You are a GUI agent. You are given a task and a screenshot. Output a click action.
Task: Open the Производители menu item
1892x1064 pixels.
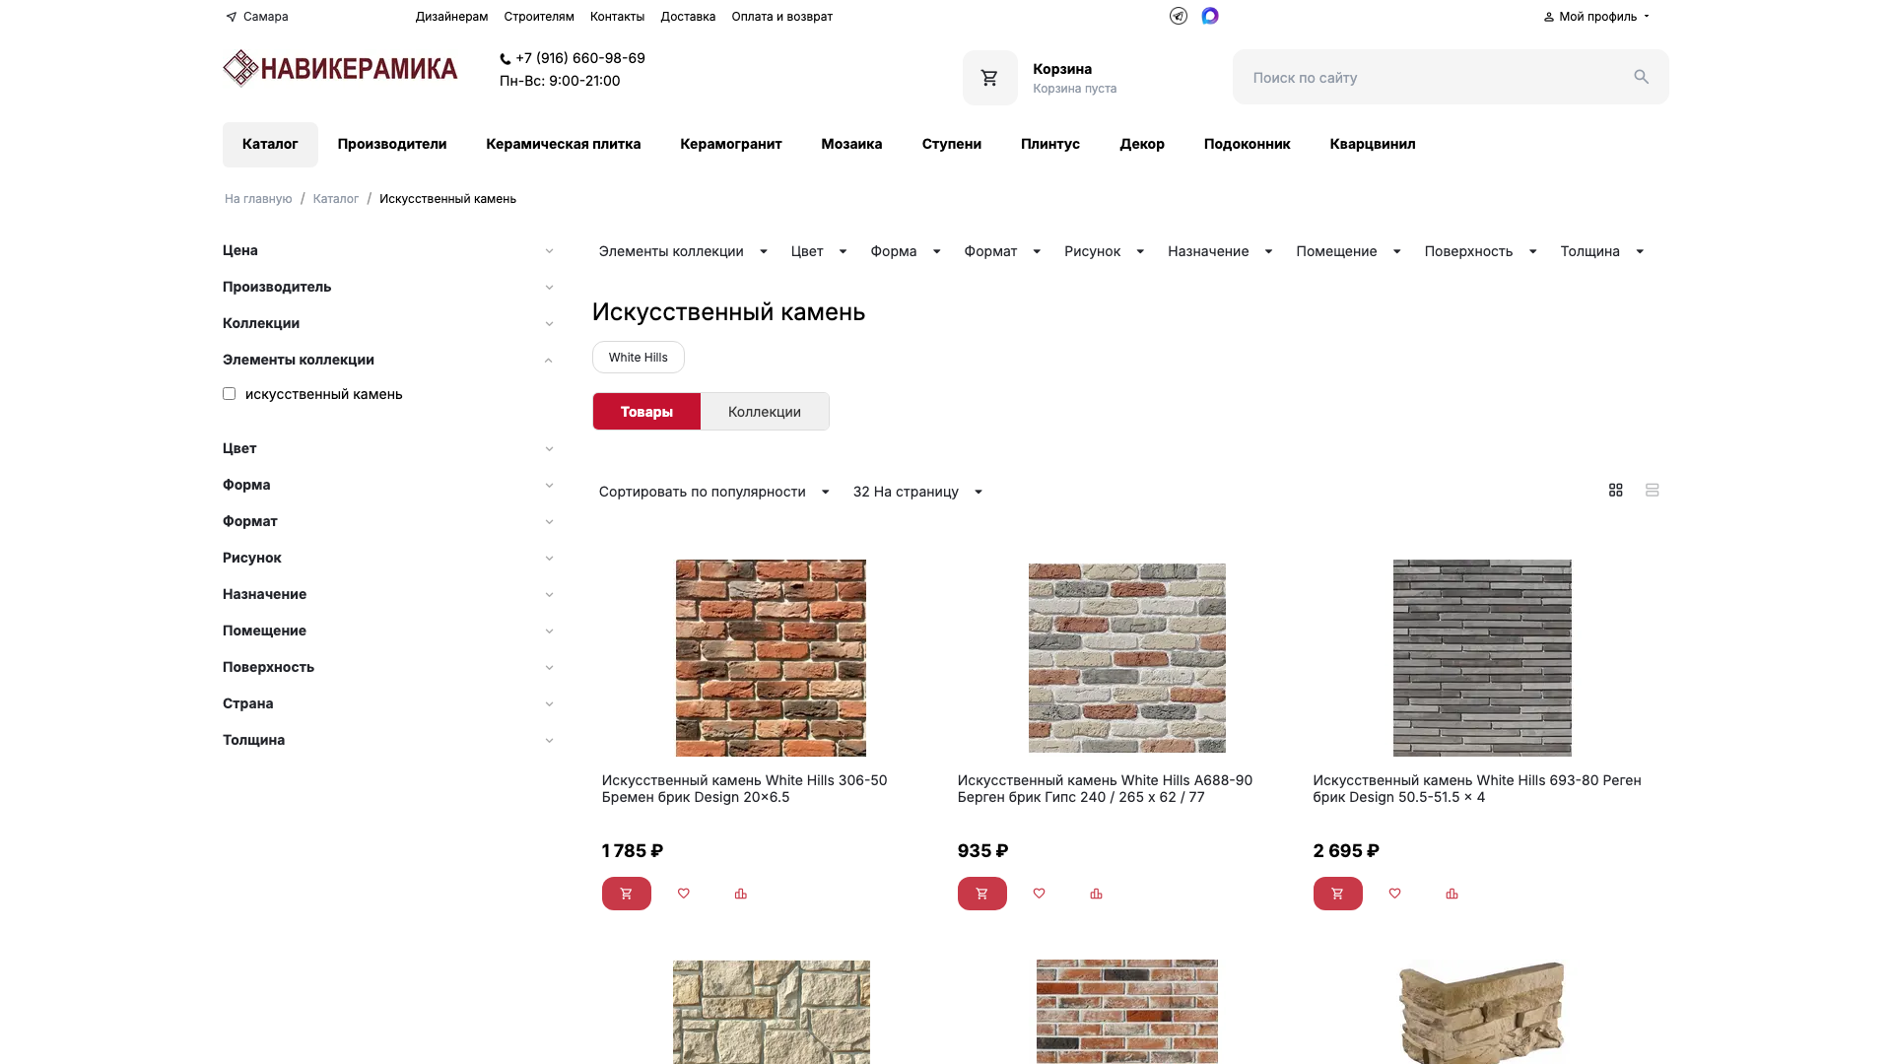[x=392, y=144]
